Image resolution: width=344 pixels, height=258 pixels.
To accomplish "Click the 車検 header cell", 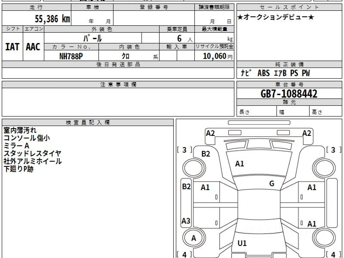I will 92,7.
